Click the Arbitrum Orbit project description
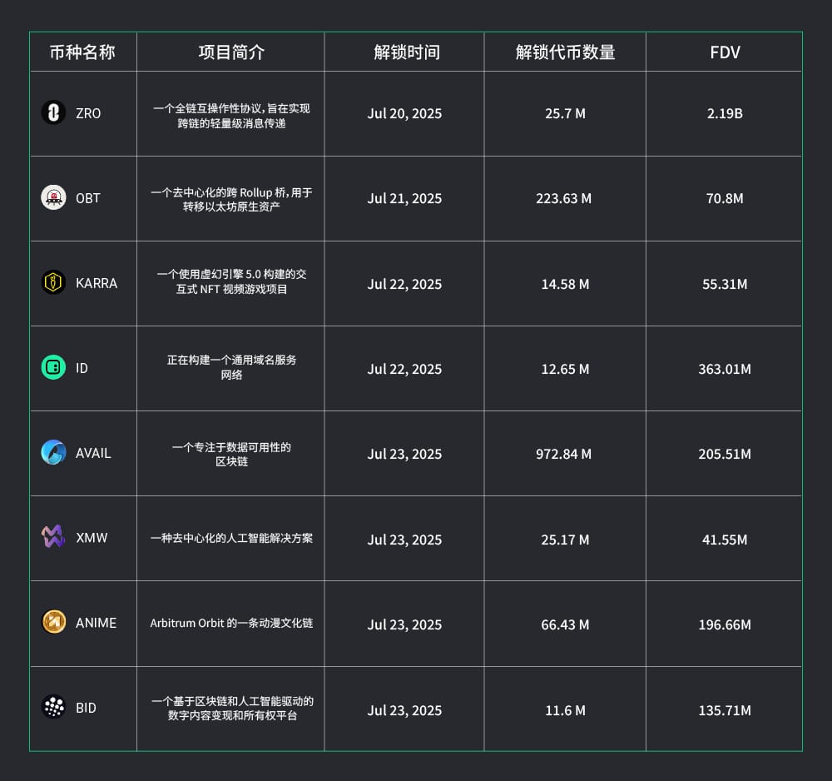 coord(231,623)
